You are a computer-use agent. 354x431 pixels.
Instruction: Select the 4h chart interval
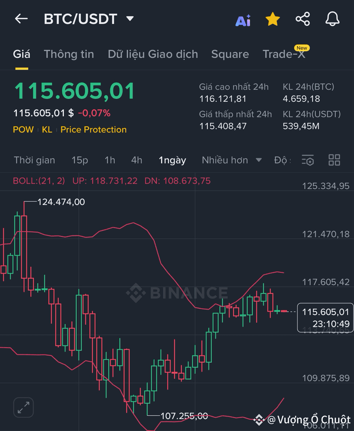point(137,160)
